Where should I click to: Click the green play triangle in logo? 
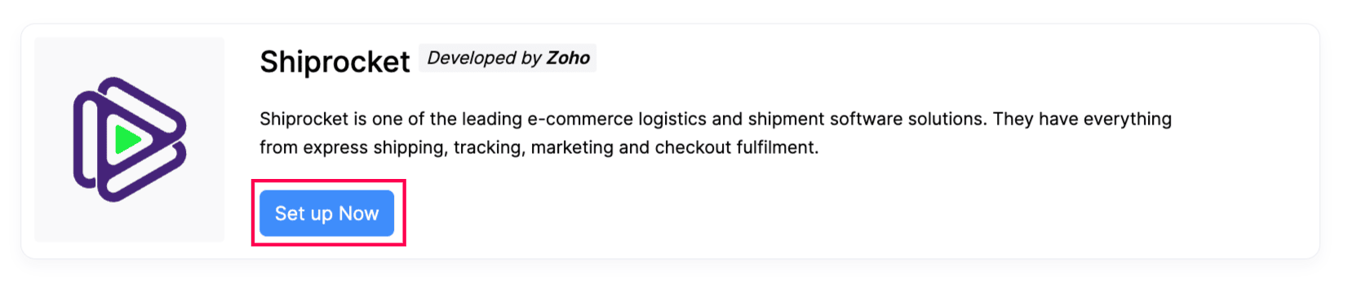pos(128,140)
